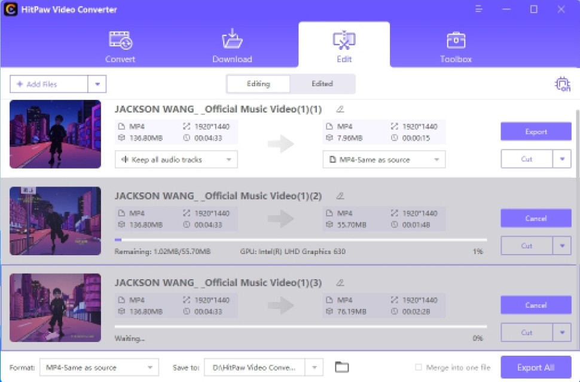Open the bottom Format dropdown
Screen dimensions: 580x382
[99, 368]
